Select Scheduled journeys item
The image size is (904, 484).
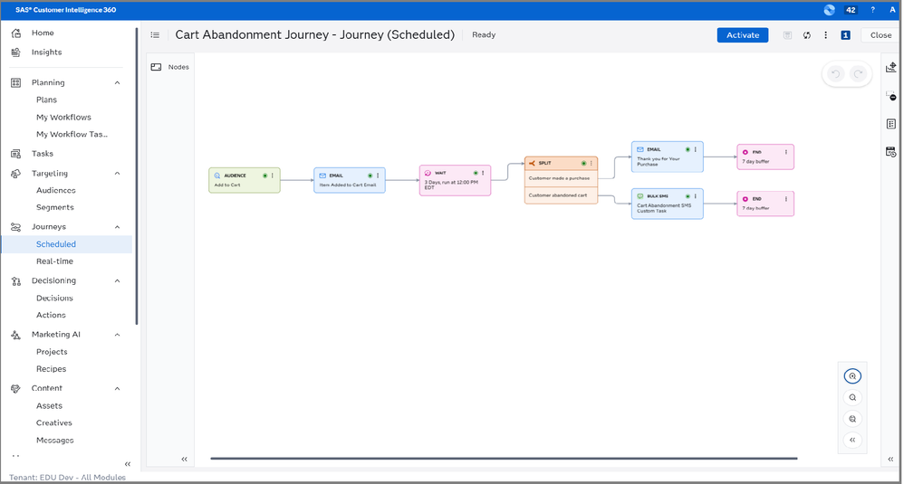click(x=67, y=244)
